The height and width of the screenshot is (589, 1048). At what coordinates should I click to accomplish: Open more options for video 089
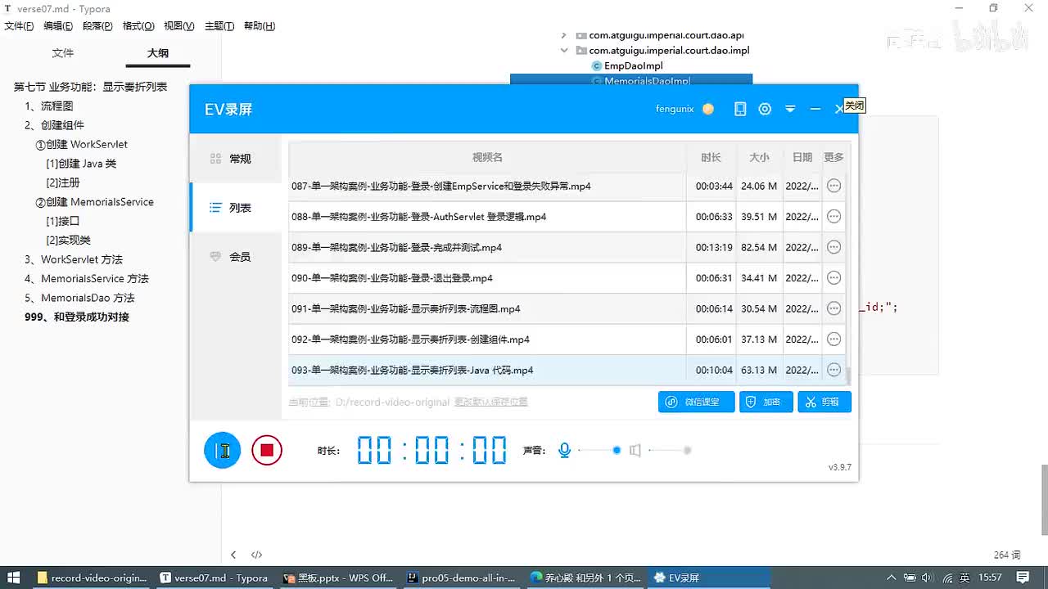point(833,247)
